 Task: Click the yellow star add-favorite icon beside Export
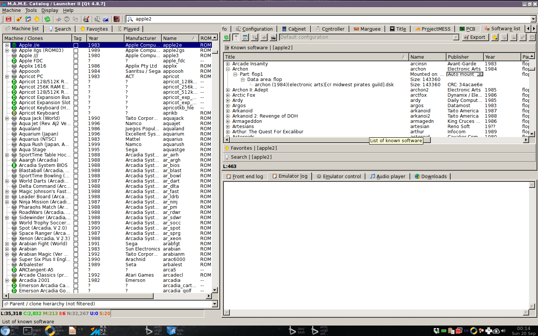[x=495, y=37]
